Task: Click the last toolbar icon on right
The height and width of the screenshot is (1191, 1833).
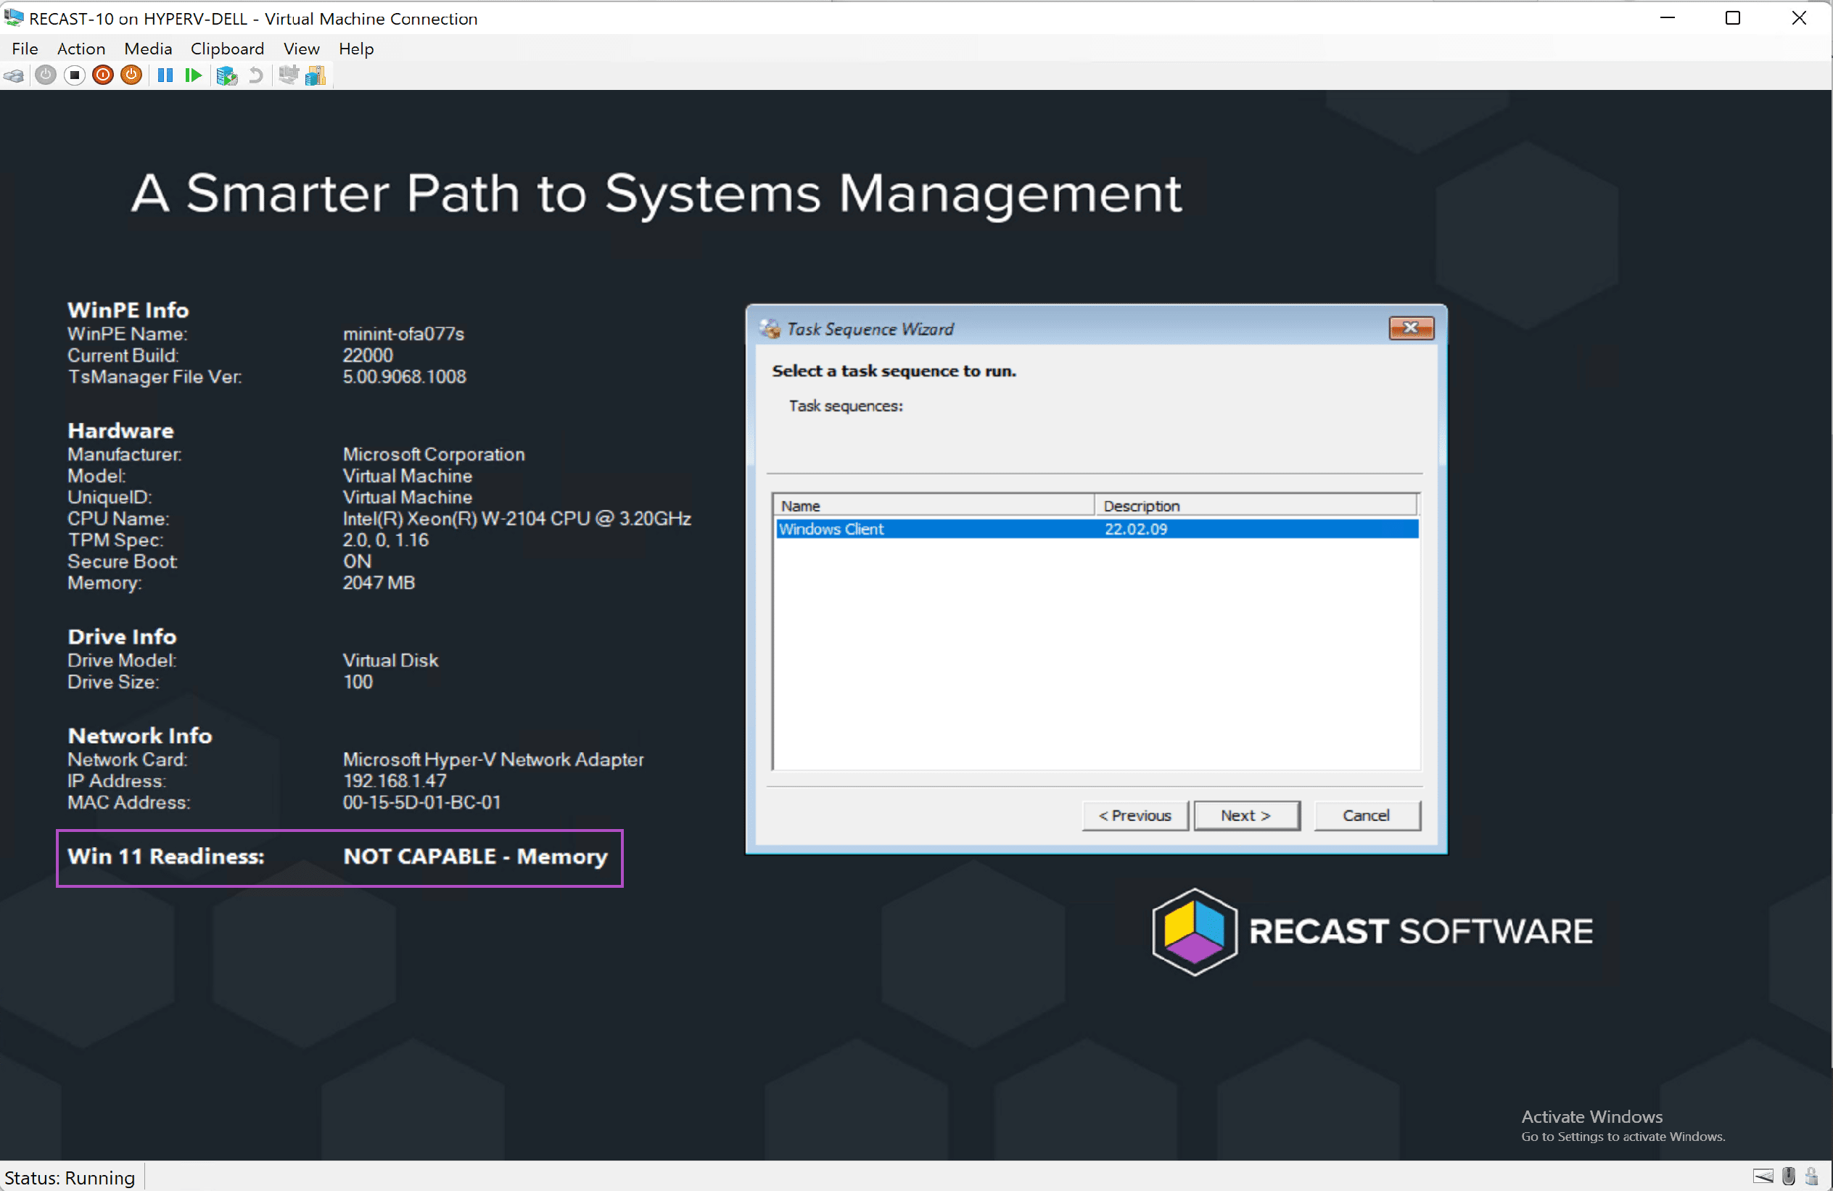Action: [x=316, y=75]
